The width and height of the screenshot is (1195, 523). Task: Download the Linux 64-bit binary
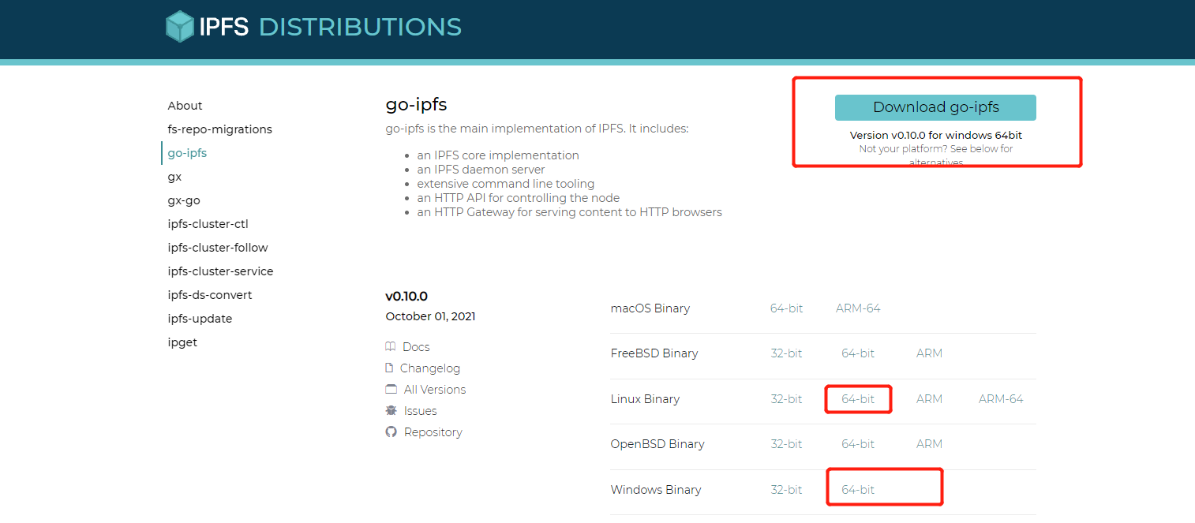click(x=858, y=398)
